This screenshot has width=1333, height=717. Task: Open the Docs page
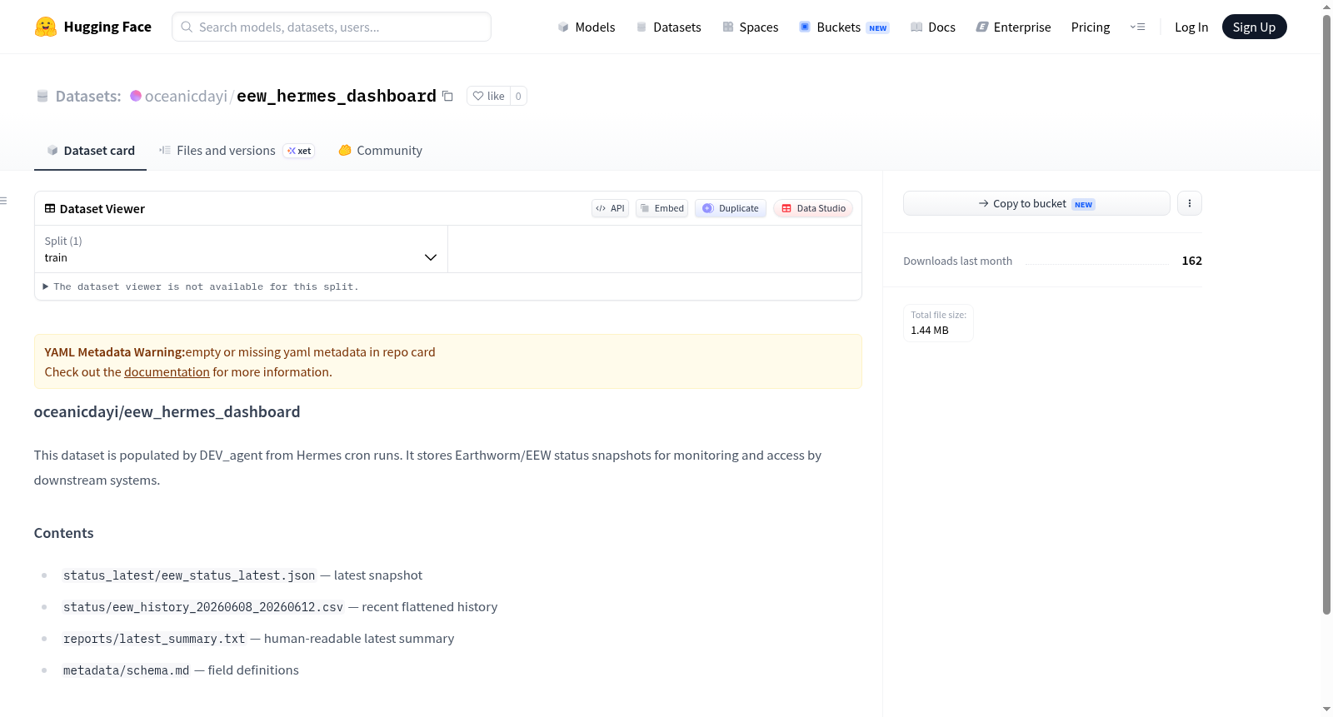pyautogui.click(x=932, y=27)
